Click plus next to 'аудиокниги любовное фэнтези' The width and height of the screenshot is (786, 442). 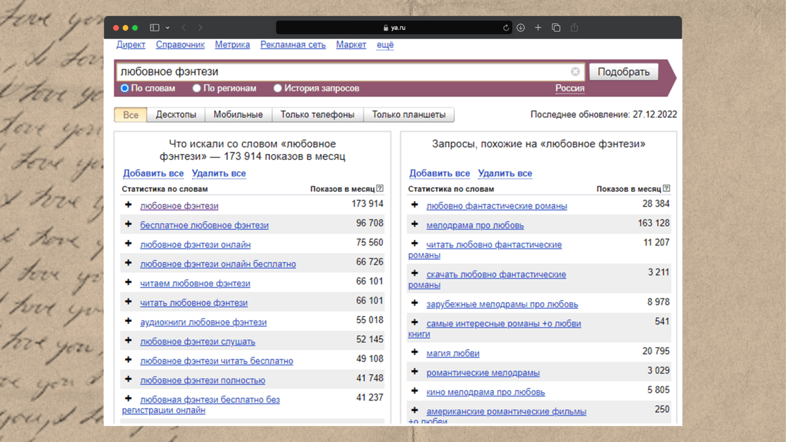[128, 321]
